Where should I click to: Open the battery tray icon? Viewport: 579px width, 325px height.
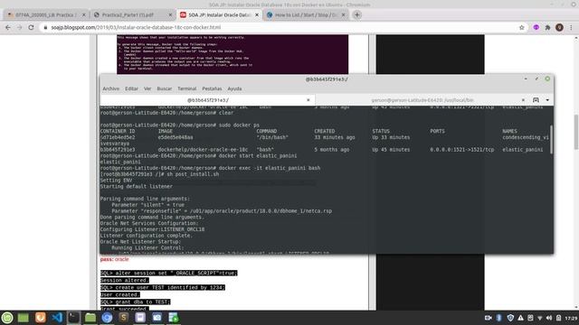[559, 318]
